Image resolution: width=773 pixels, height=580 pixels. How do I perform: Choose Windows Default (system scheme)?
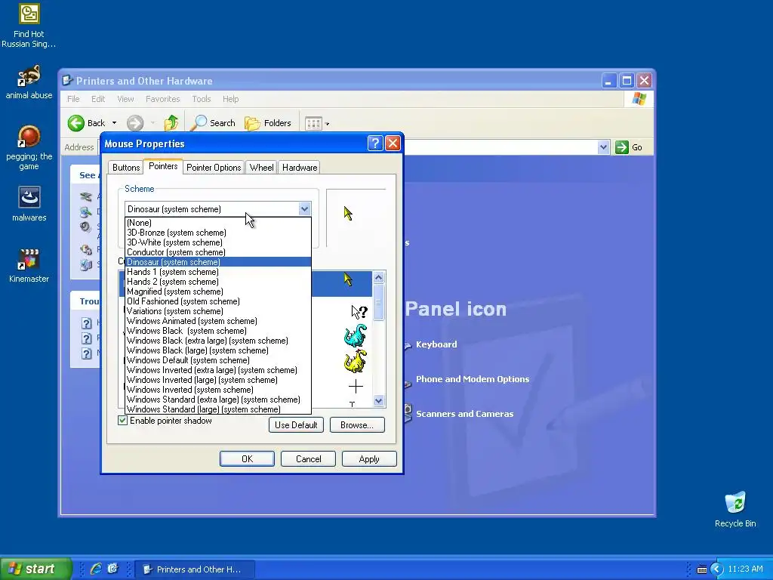(218, 360)
